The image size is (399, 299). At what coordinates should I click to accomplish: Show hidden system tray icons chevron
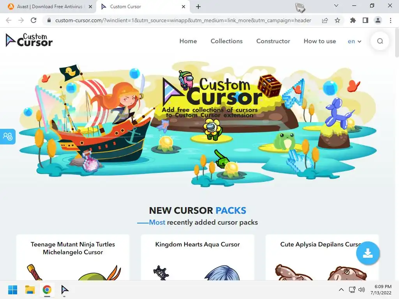tap(341, 290)
